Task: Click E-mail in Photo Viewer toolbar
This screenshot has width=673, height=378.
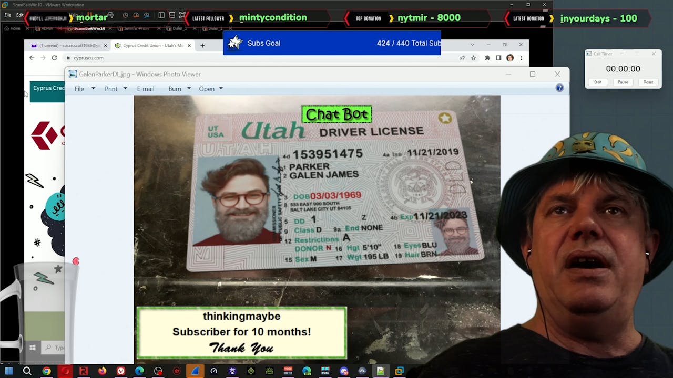Action: [145, 89]
